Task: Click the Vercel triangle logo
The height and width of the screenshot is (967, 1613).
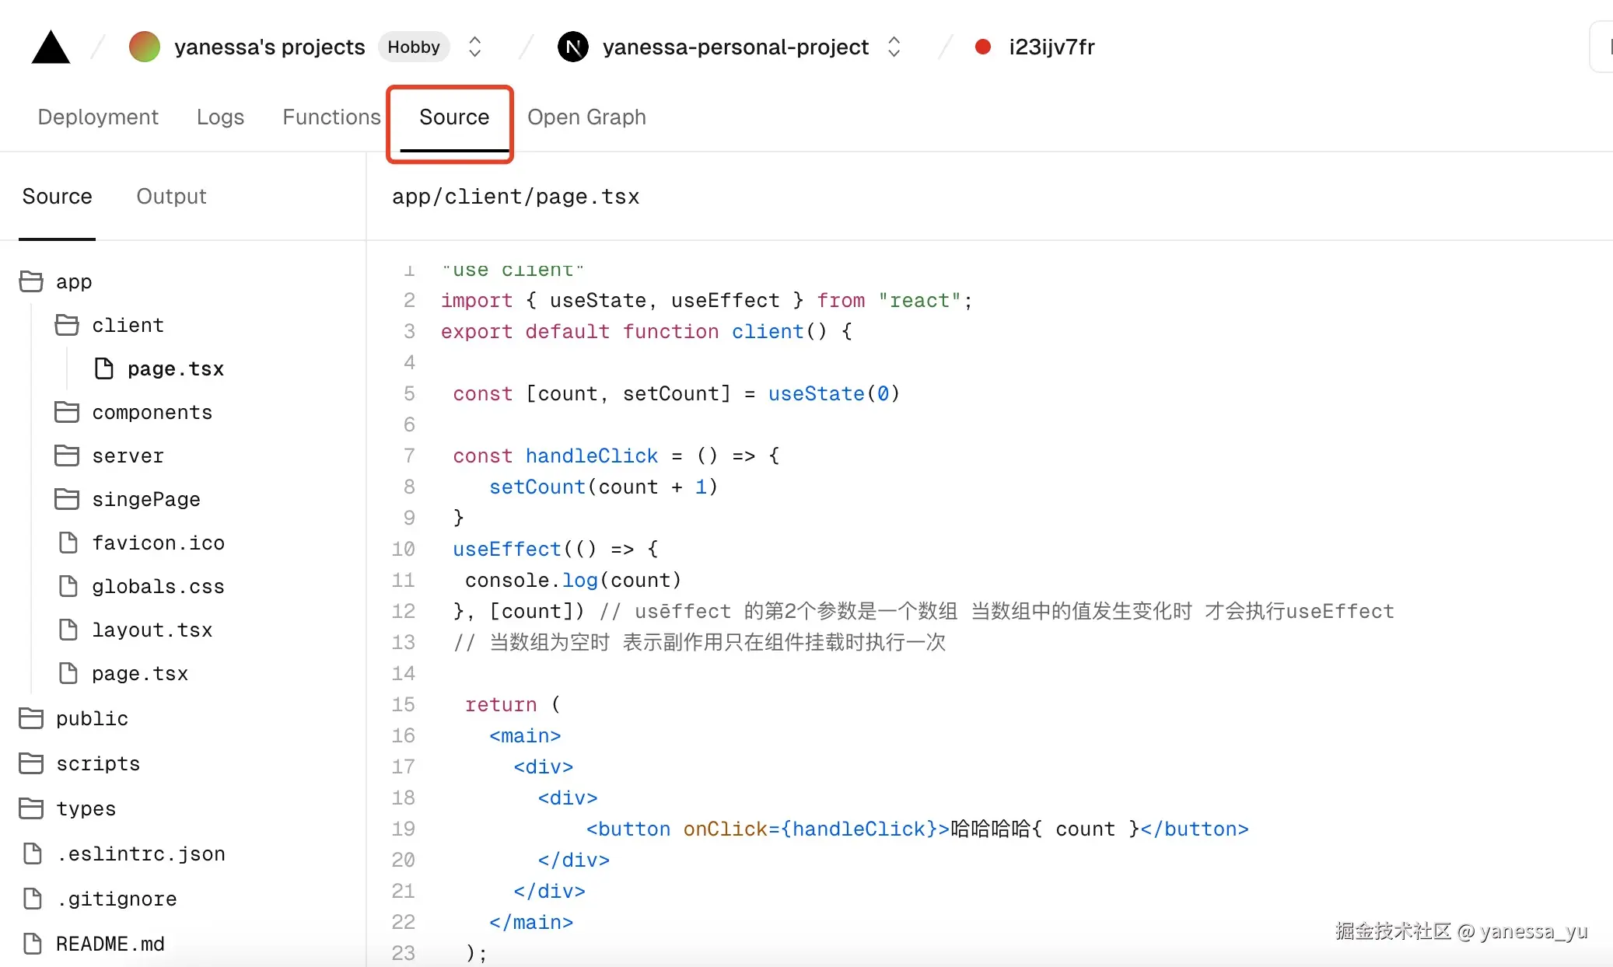Action: pyautogui.click(x=51, y=47)
